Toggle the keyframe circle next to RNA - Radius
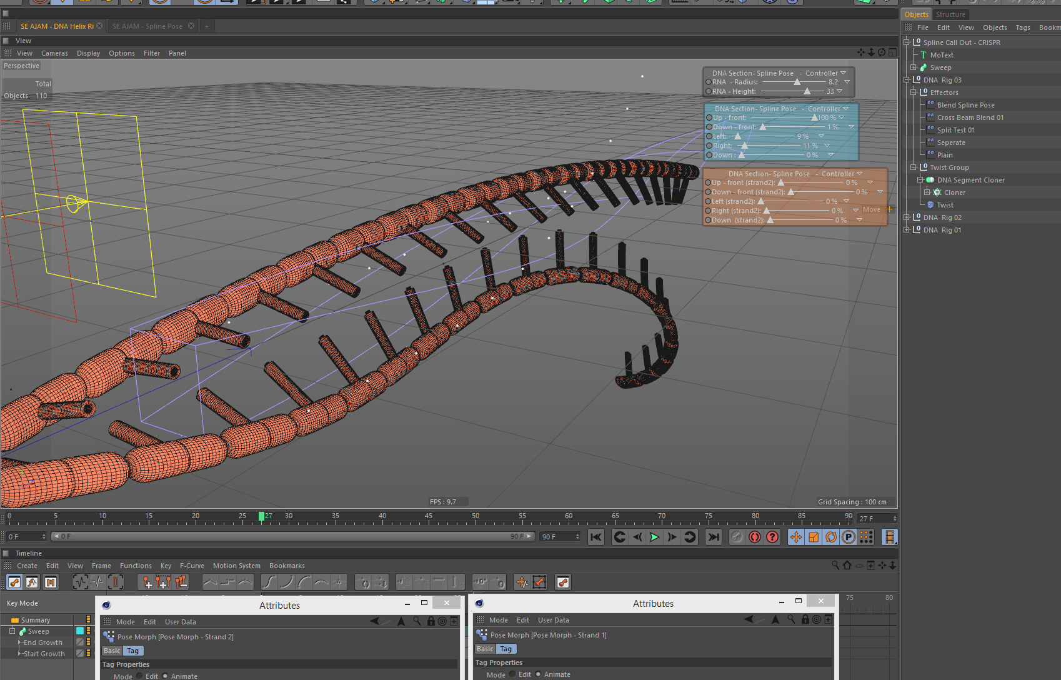1061x680 pixels. [708, 82]
